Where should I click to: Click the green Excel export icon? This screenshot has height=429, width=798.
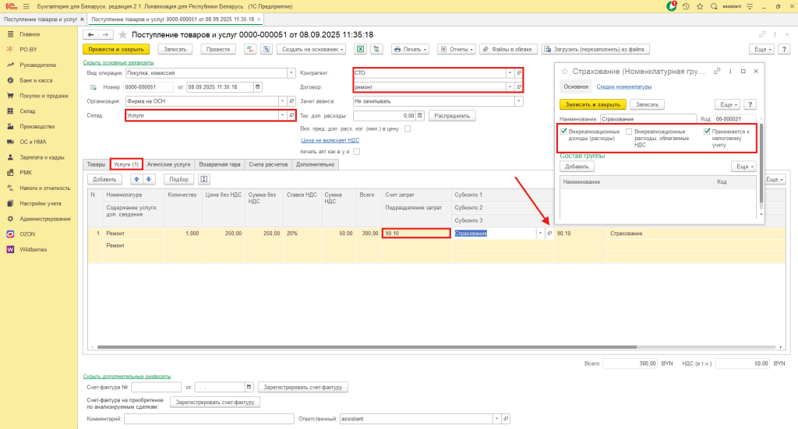360,49
